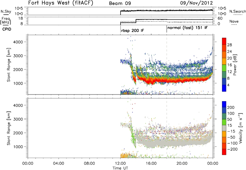
Task: Click the '-200' velocity scale value
Action: tap(232, 149)
